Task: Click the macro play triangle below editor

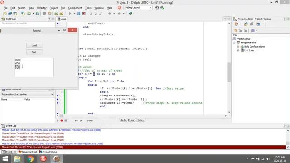Action: pos(58,120)
